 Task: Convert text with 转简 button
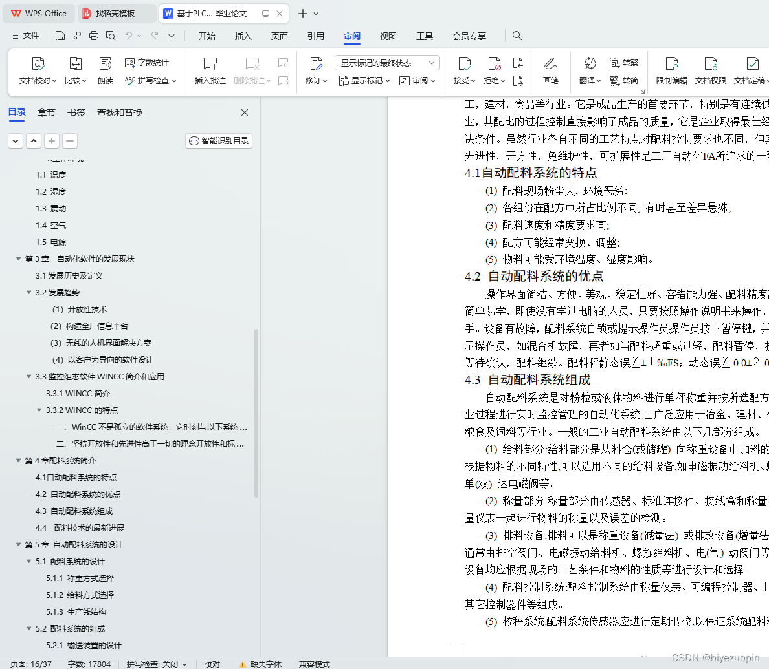(624, 80)
